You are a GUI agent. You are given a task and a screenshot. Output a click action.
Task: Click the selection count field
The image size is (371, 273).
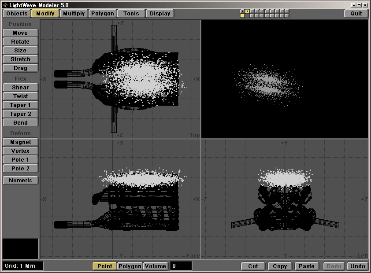click(181, 266)
